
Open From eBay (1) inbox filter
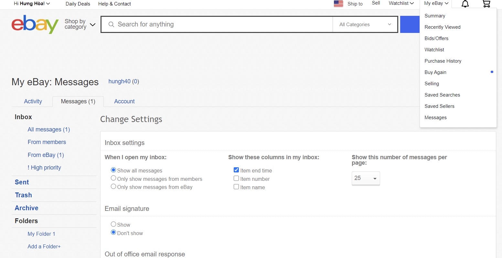(46, 155)
